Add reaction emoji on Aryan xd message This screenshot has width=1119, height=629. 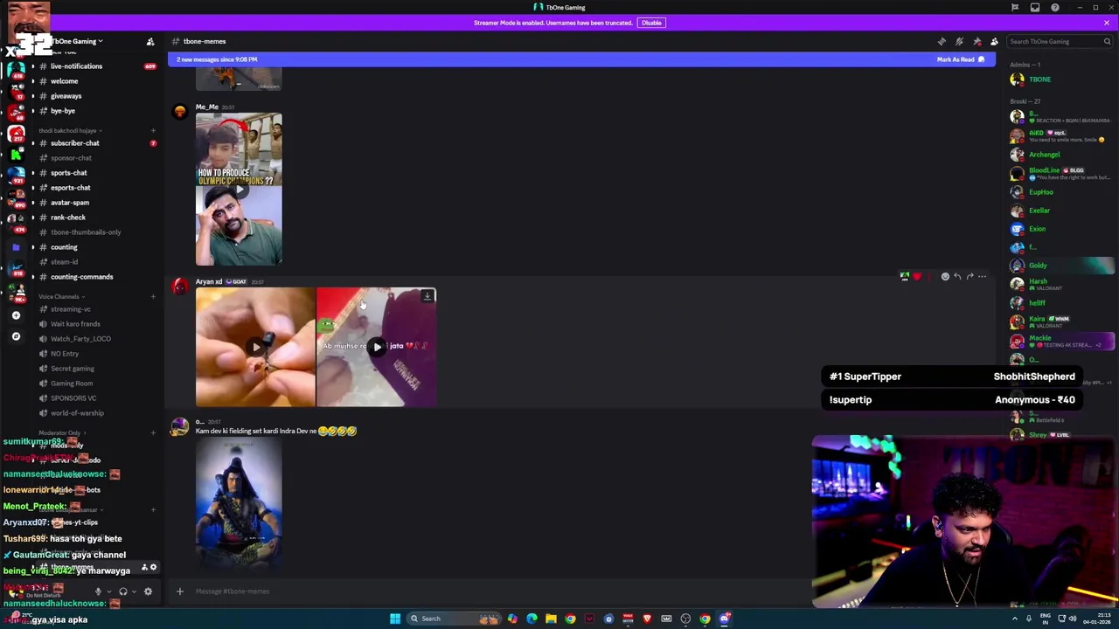point(945,276)
